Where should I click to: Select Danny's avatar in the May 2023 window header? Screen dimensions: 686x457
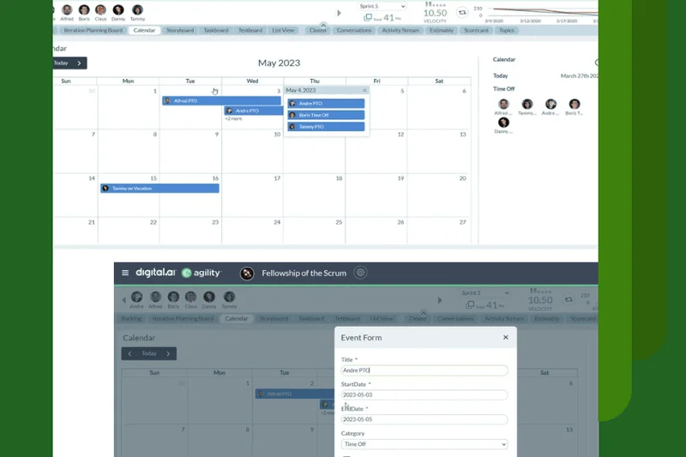(x=118, y=9)
